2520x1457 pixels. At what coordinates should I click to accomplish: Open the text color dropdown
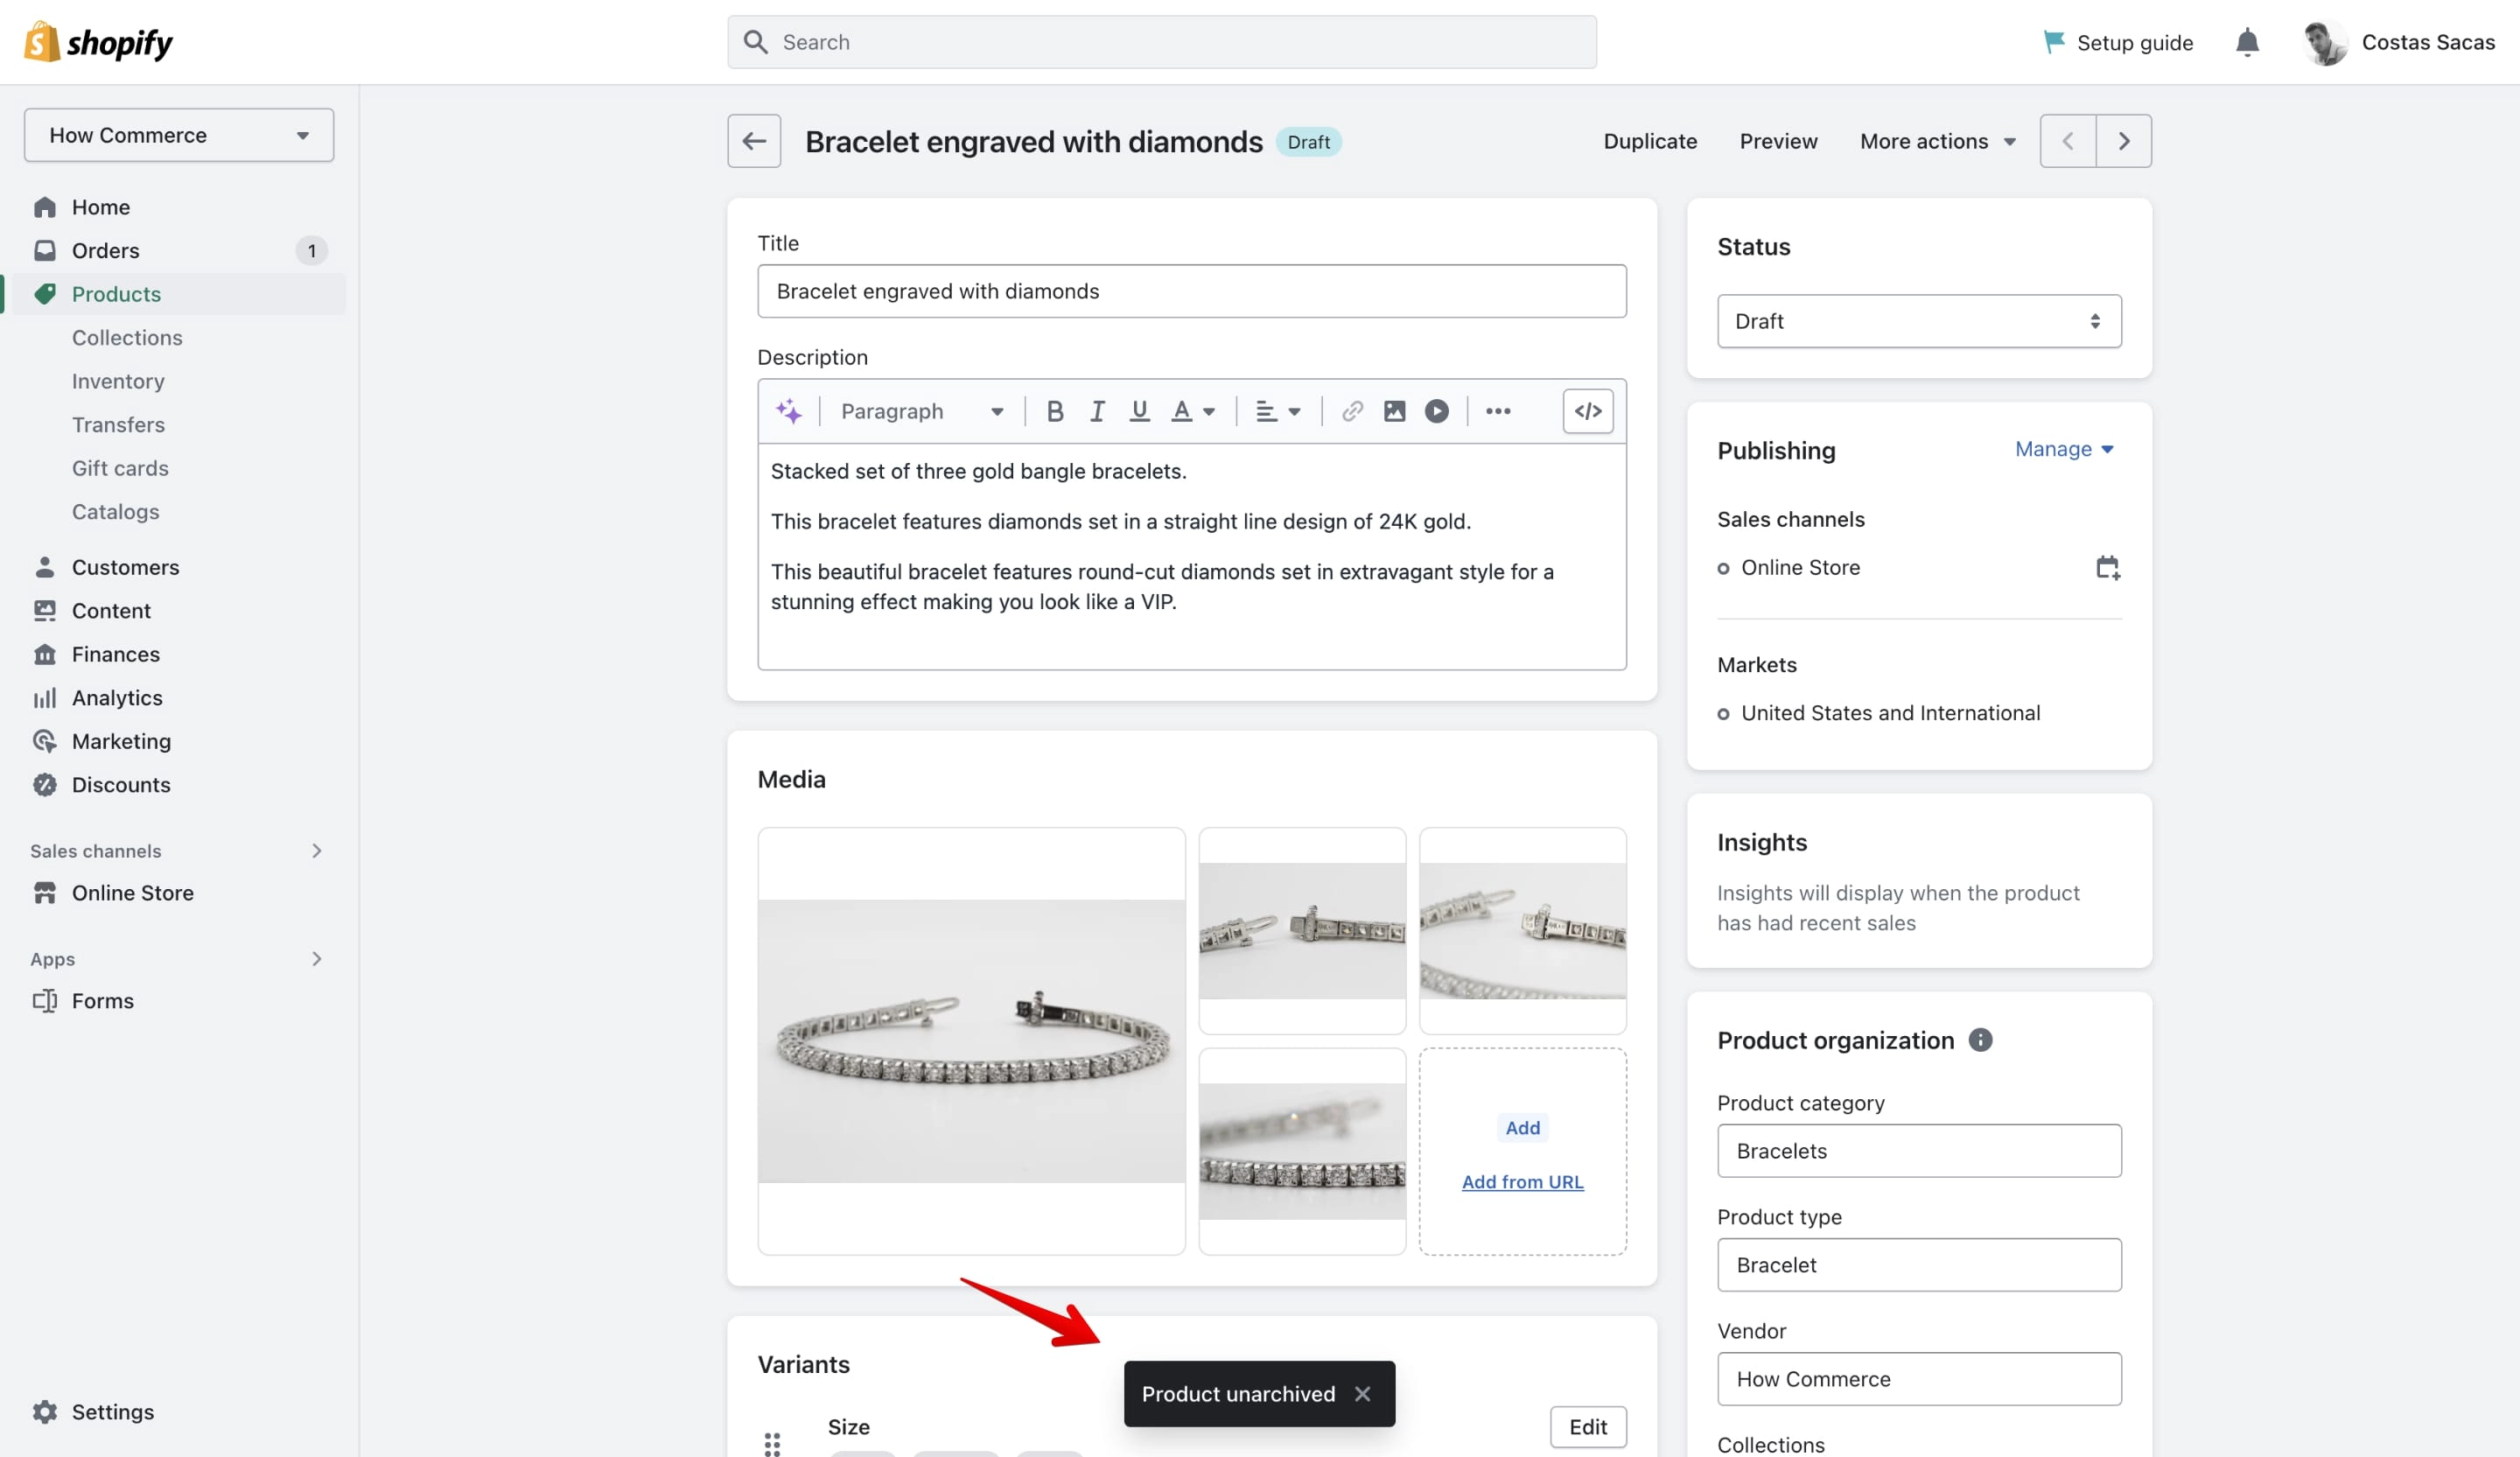[1193, 411]
